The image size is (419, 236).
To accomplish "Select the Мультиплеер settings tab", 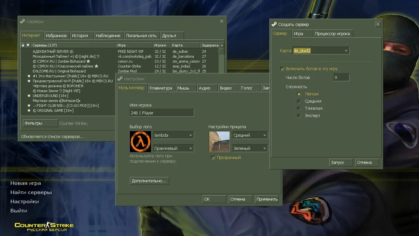I will [x=132, y=88].
